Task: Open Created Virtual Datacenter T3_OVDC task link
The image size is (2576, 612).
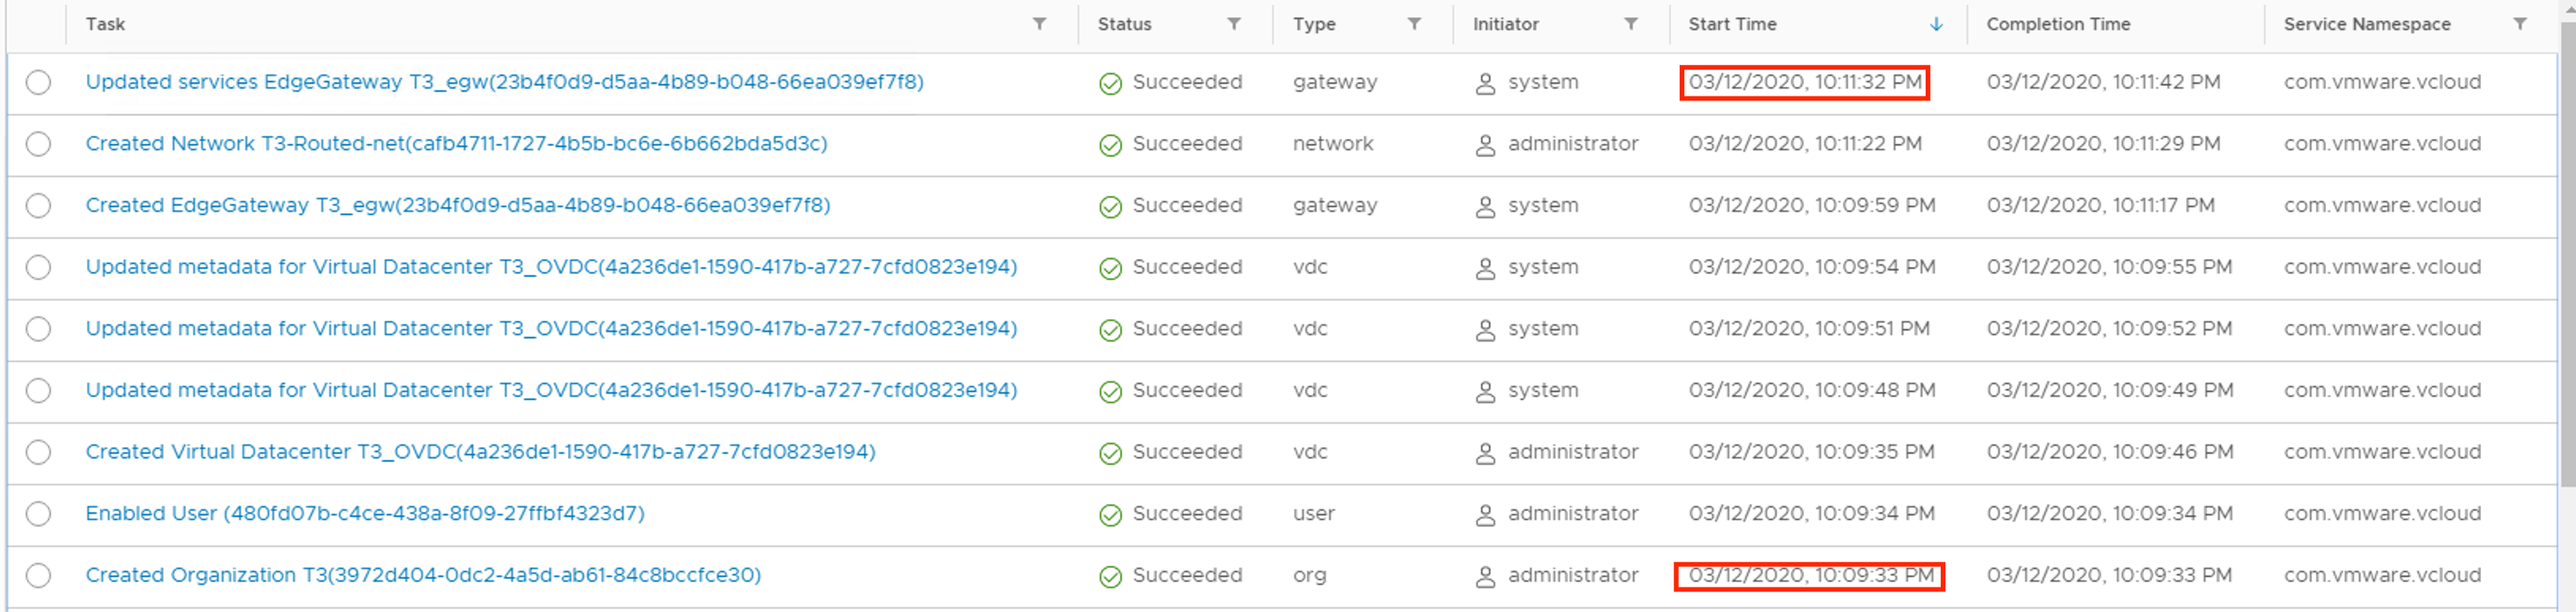Action: point(480,452)
